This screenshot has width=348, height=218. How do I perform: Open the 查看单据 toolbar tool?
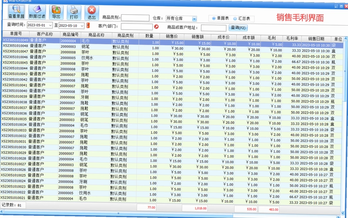click(x=17, y=12)
